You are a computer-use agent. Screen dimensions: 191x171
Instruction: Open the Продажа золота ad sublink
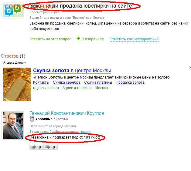click(x=130, y=82)
